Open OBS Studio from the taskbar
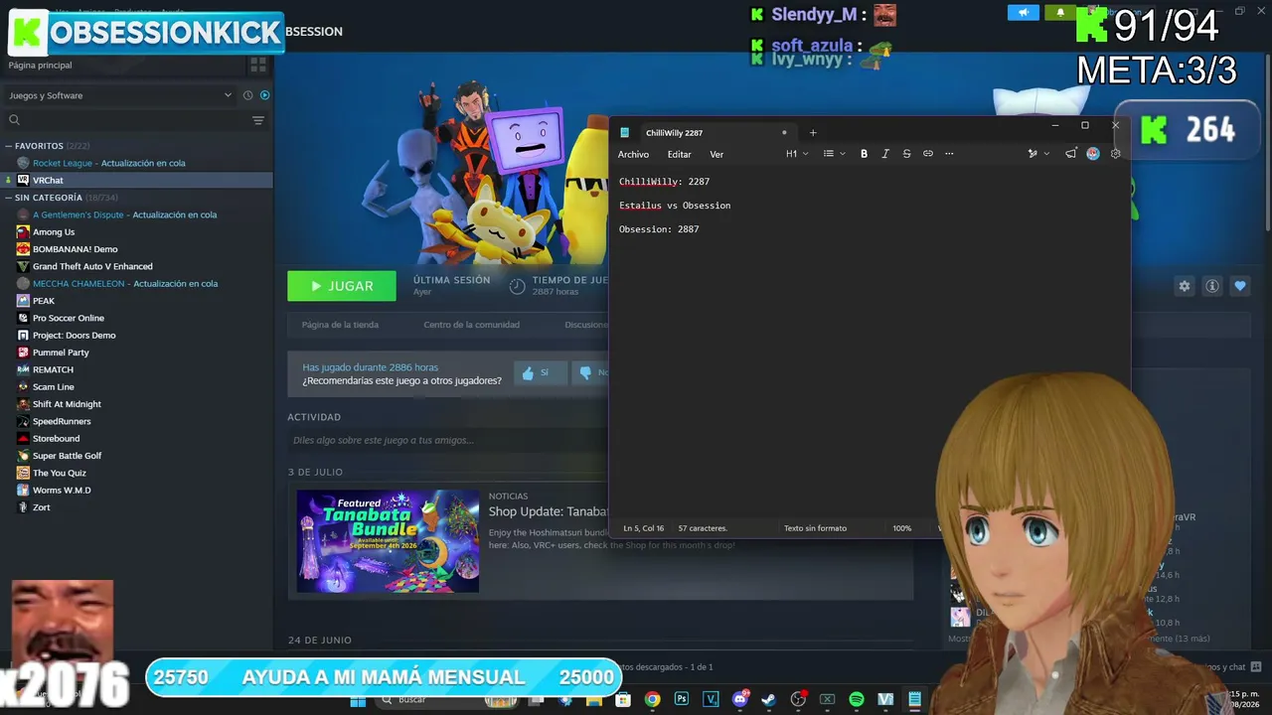 pyautogui.click(x=798, y=699)
